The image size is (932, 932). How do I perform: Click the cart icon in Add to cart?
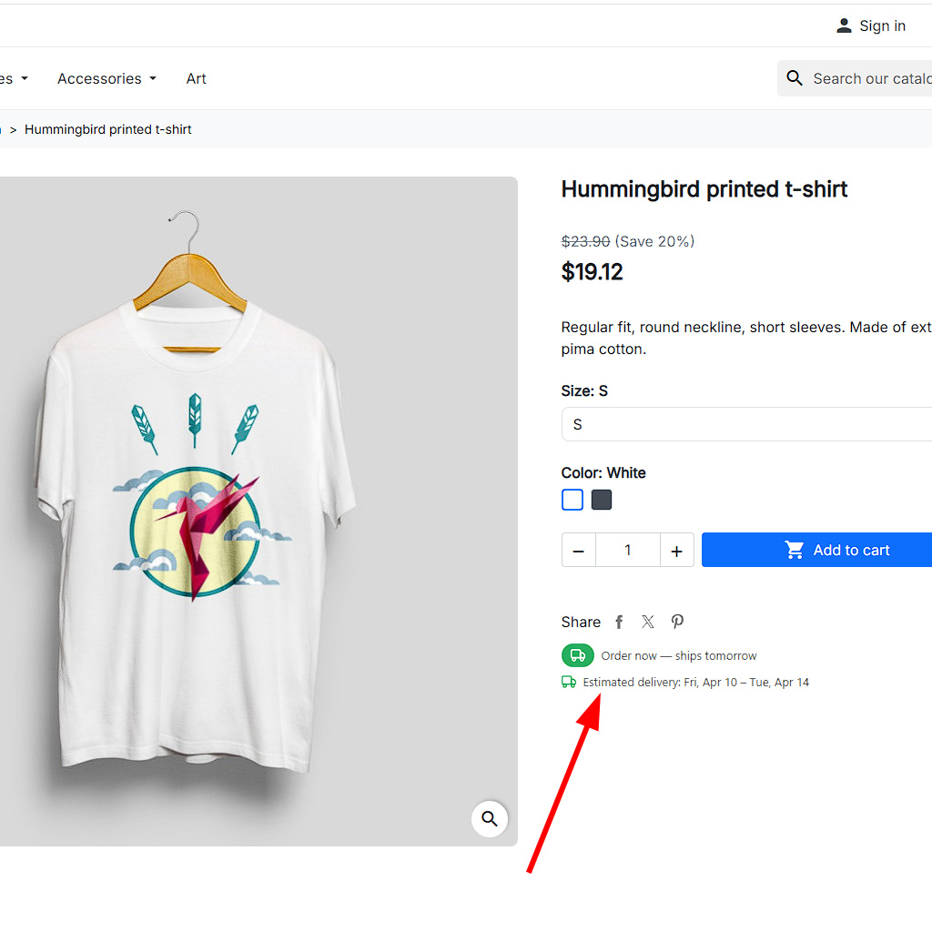click(795, 550)
